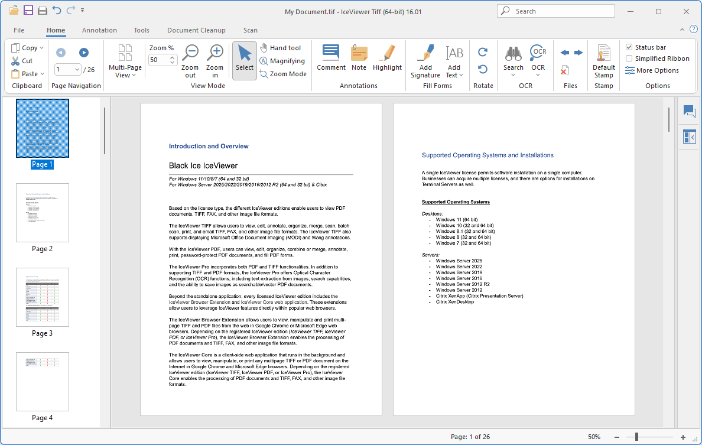Go to next page arrow
The width and height of the screenshot is (702, 445).
[84, 53]
